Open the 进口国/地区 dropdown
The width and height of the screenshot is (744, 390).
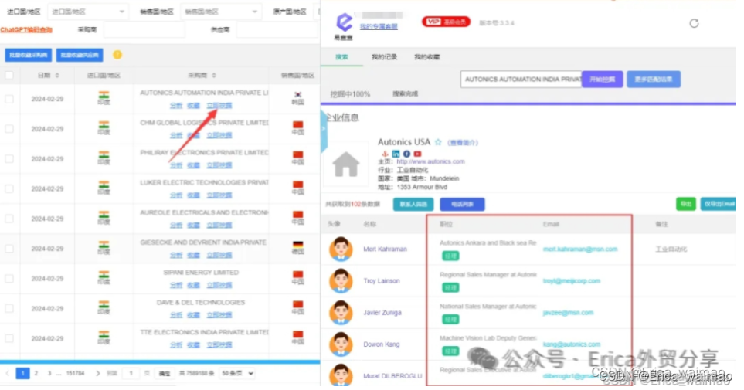point(88,12)
